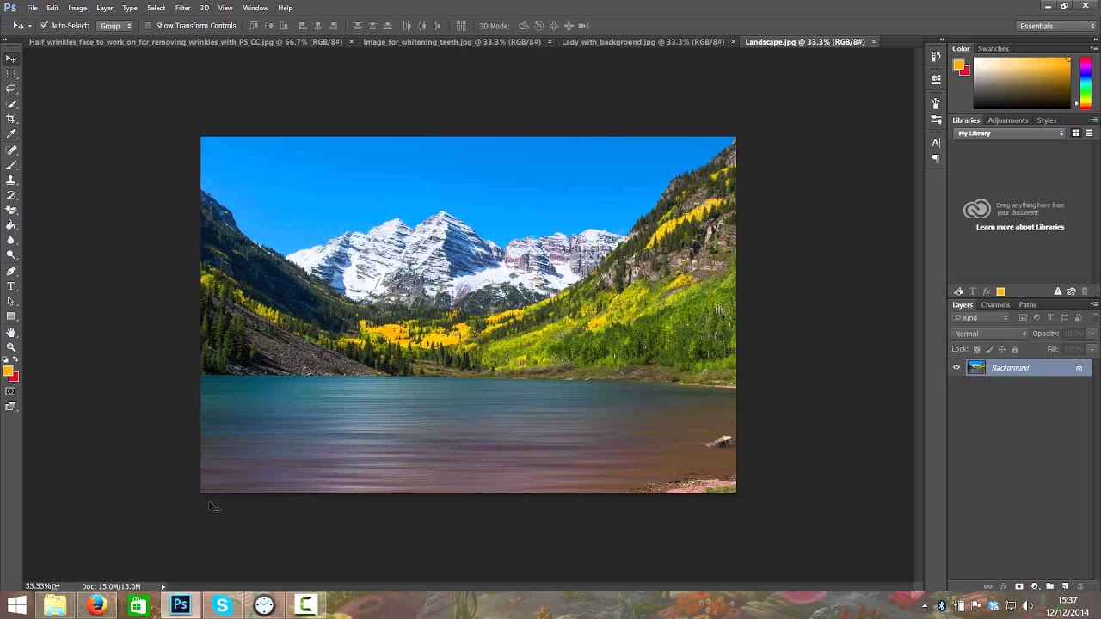Open the Normal blend mode dropdown

989,334
